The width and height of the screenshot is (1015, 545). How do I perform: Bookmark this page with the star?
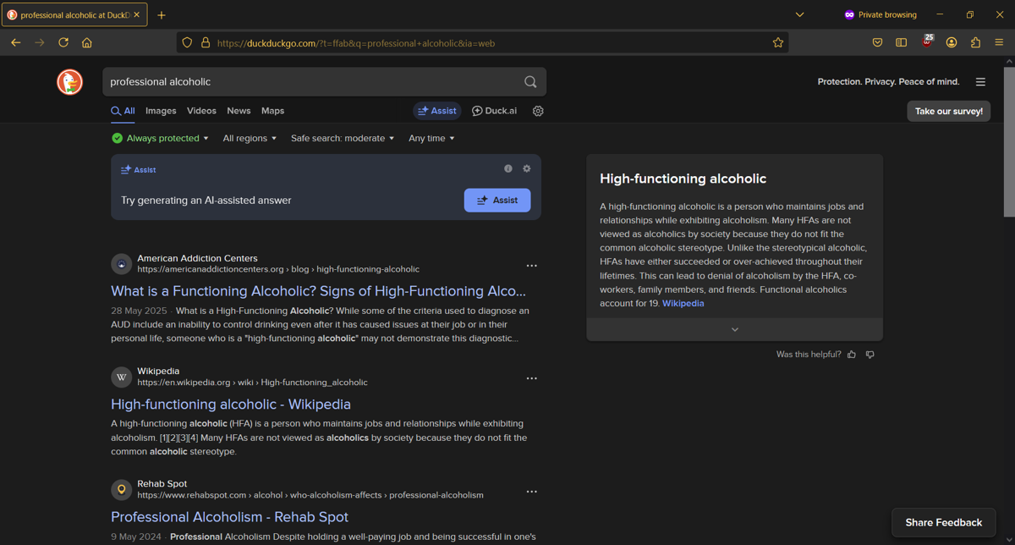[x=778, y=42]
